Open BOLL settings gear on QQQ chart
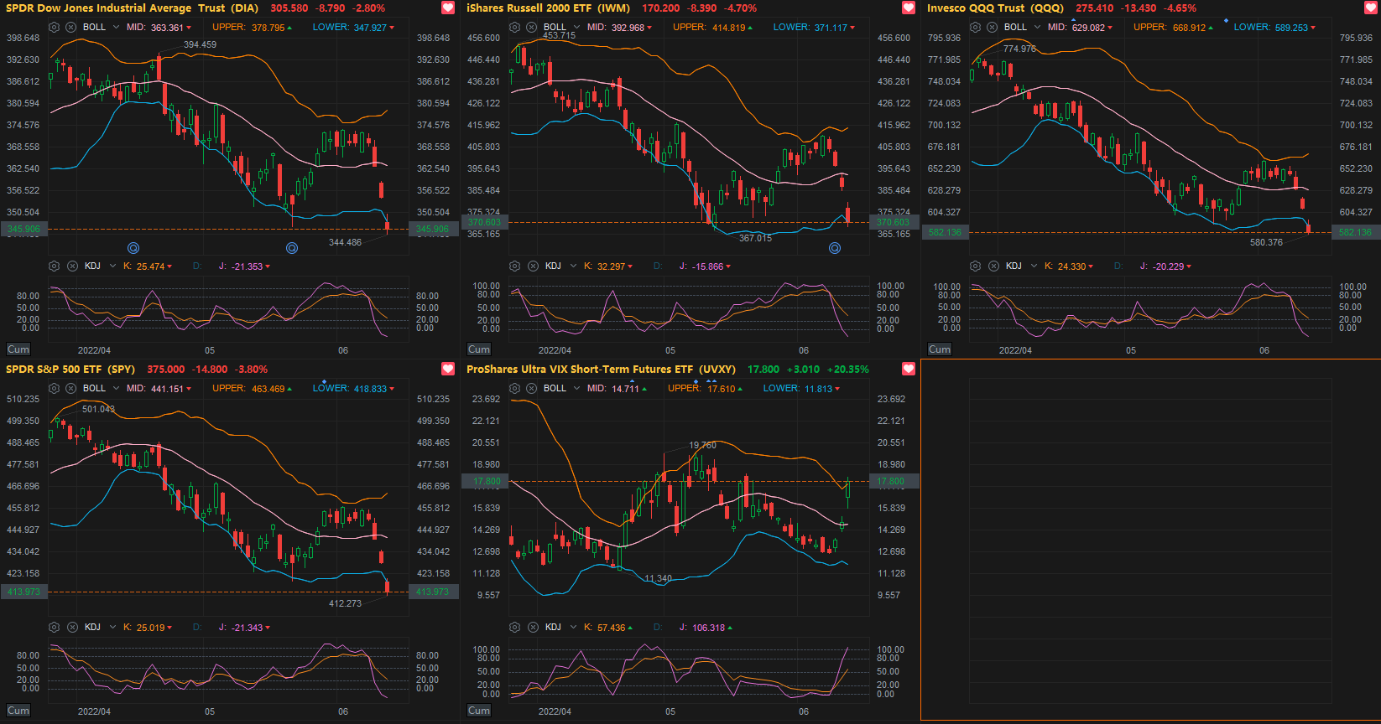This screenshot has height=724, width=1381. tap(976, 27)
